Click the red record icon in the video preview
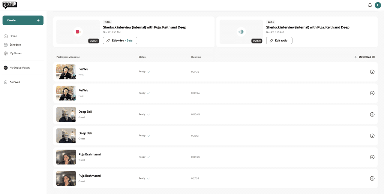Screen dimensions: 384x194 pyautogui.click(x=78, y=32)
